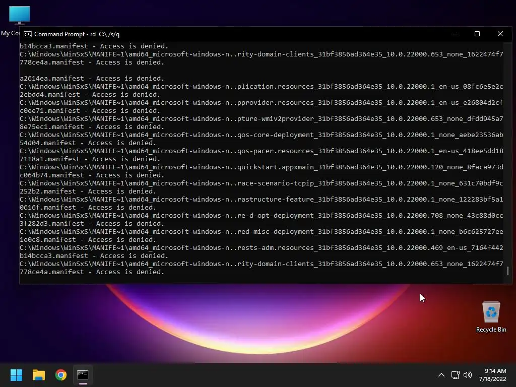The height and width of the screenshot is (387, 516).
Task: Close the Command Prompt window
Action: 500,34
